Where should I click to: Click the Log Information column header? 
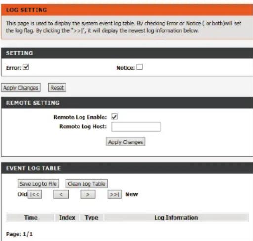(x=176, y=217)
